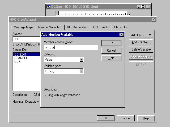This screenshot has width=170, height=127.
Task: Click the Delete Variable button
Action: point(141,49)
